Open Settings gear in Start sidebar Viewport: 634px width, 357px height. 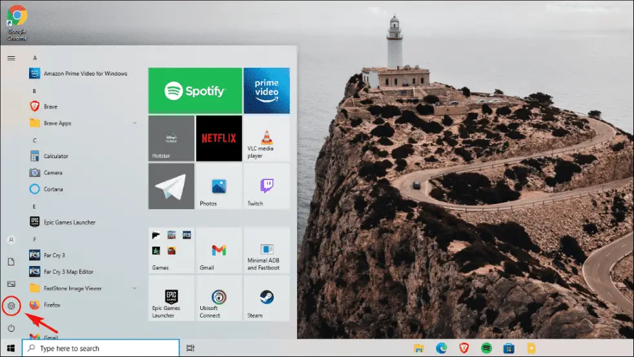pyautogui.click(x=12, y=306)
